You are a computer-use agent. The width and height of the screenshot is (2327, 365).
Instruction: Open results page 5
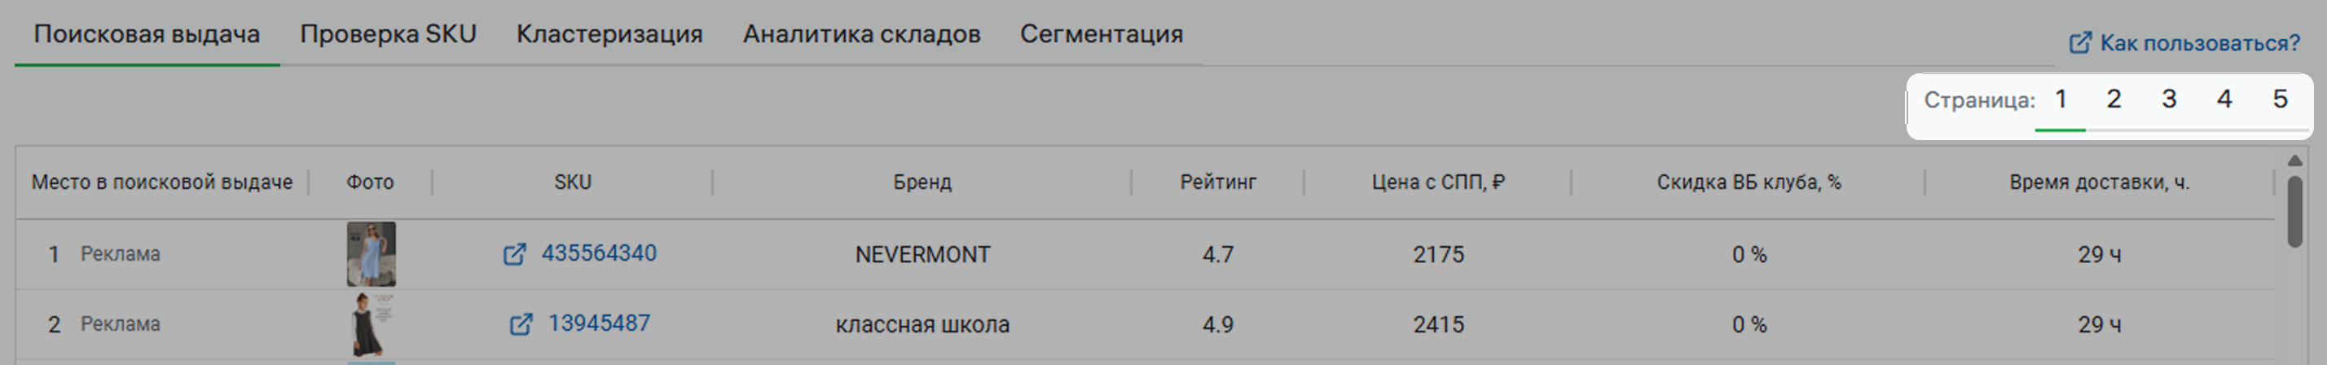coord(2280,99)
